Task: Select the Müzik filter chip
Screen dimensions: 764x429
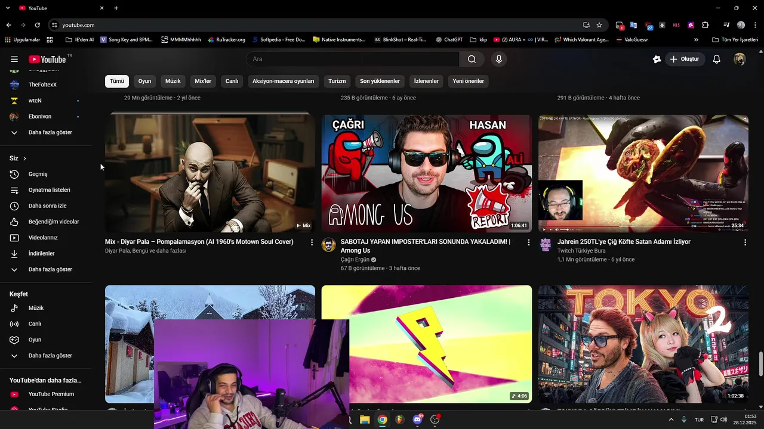Action: (173, 81)
